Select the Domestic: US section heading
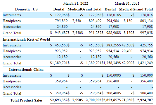The height and width of the screenshot is (105, 156). click(26, 9)
